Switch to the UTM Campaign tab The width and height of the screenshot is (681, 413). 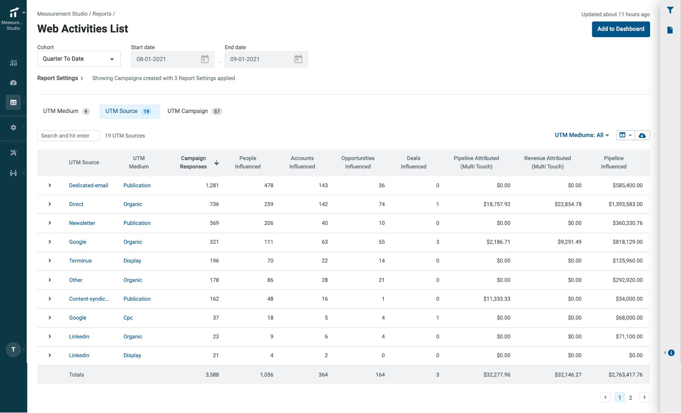coord(195,111)
